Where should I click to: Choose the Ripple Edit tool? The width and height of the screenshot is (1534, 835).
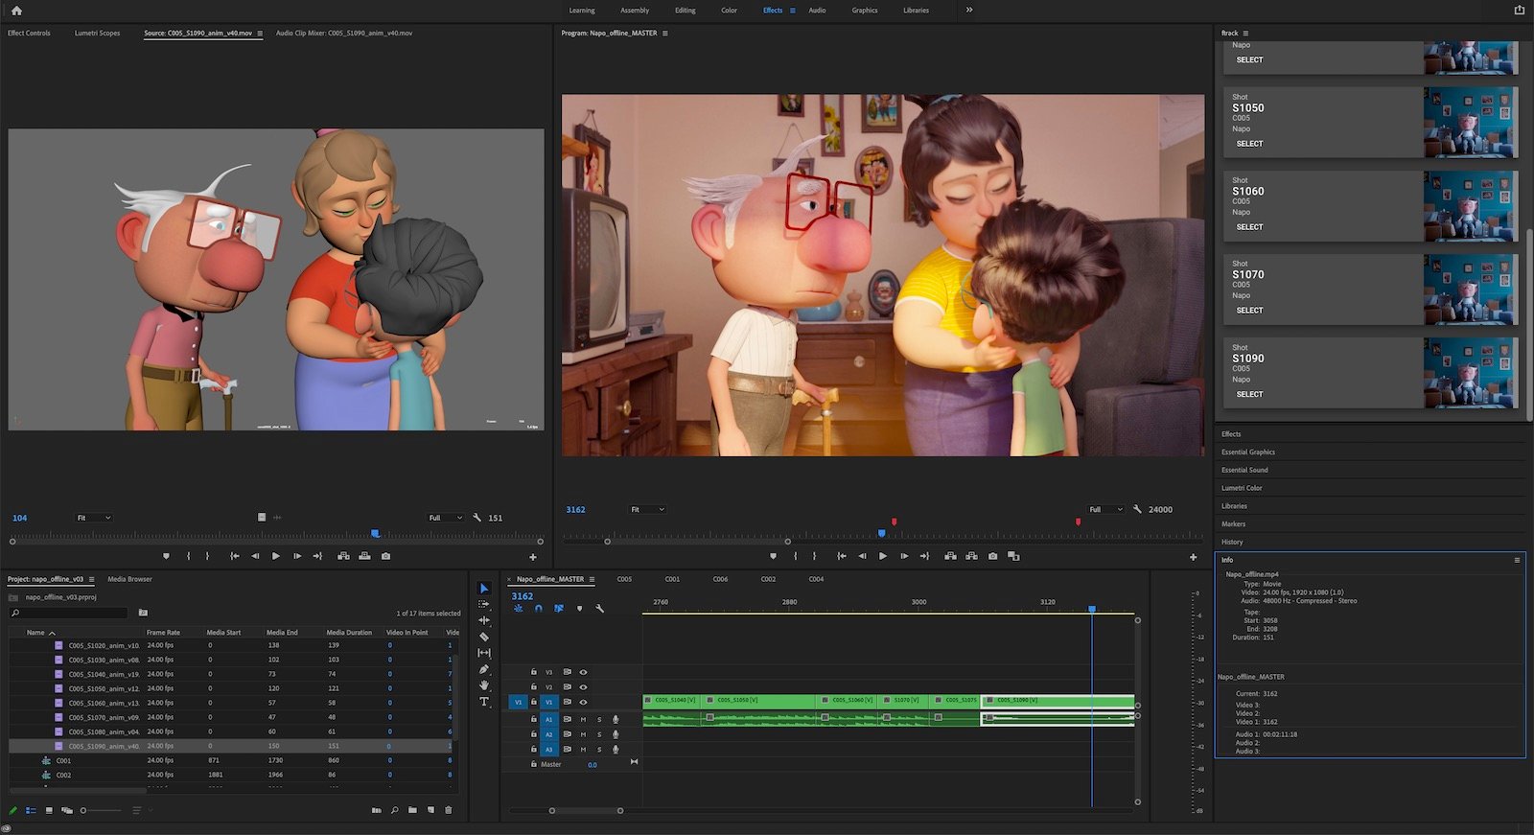[484, 620]
